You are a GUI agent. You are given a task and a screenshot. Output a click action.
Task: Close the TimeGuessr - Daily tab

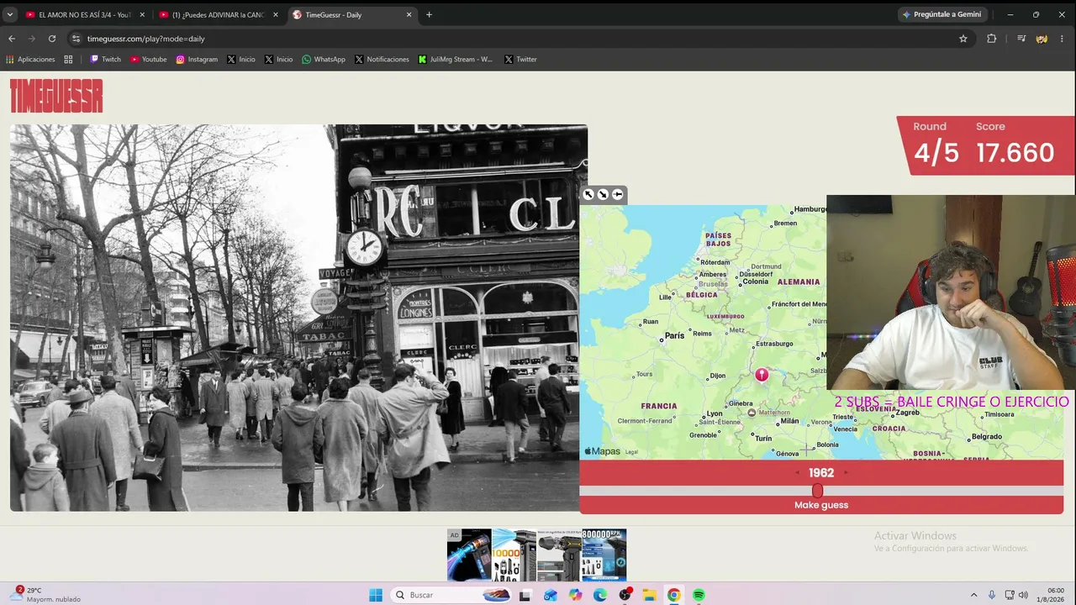click(409, 14)
